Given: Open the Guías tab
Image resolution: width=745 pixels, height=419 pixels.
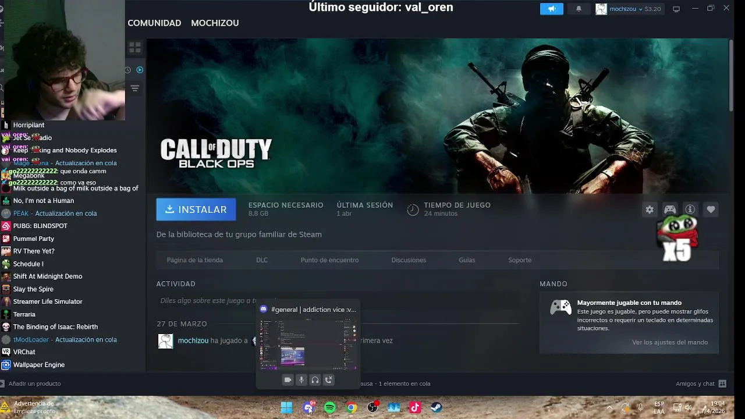Looking at the screenshot, I should pyautogui.click(x=467, y=260).
